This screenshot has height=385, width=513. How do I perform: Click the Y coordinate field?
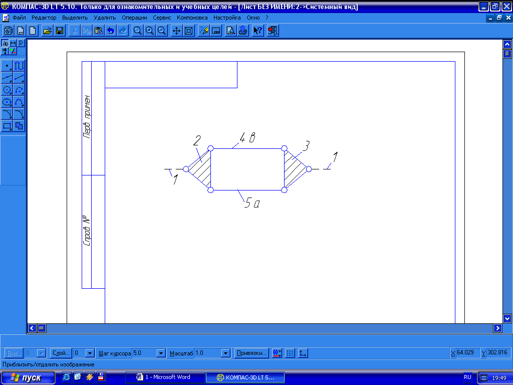click(x=498, y=352)
